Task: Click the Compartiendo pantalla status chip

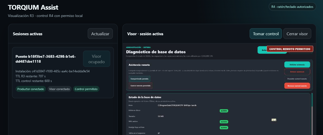Action: [x=139, y=79]
